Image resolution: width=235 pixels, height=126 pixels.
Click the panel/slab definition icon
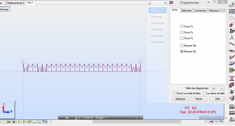pyautogui.click(x=232, y=51)
